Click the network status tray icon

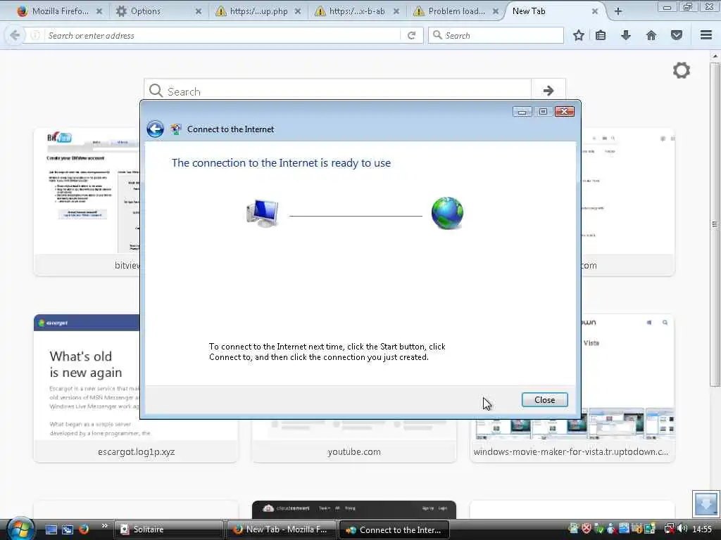coord(669,529)
